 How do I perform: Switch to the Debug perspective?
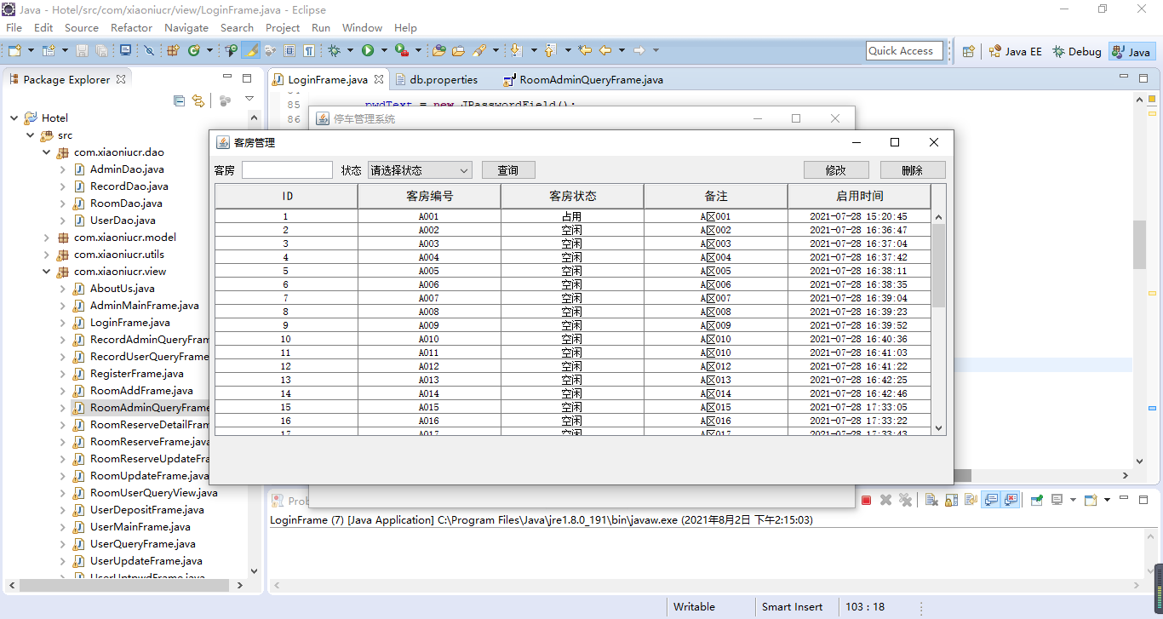click(1077, 52)
